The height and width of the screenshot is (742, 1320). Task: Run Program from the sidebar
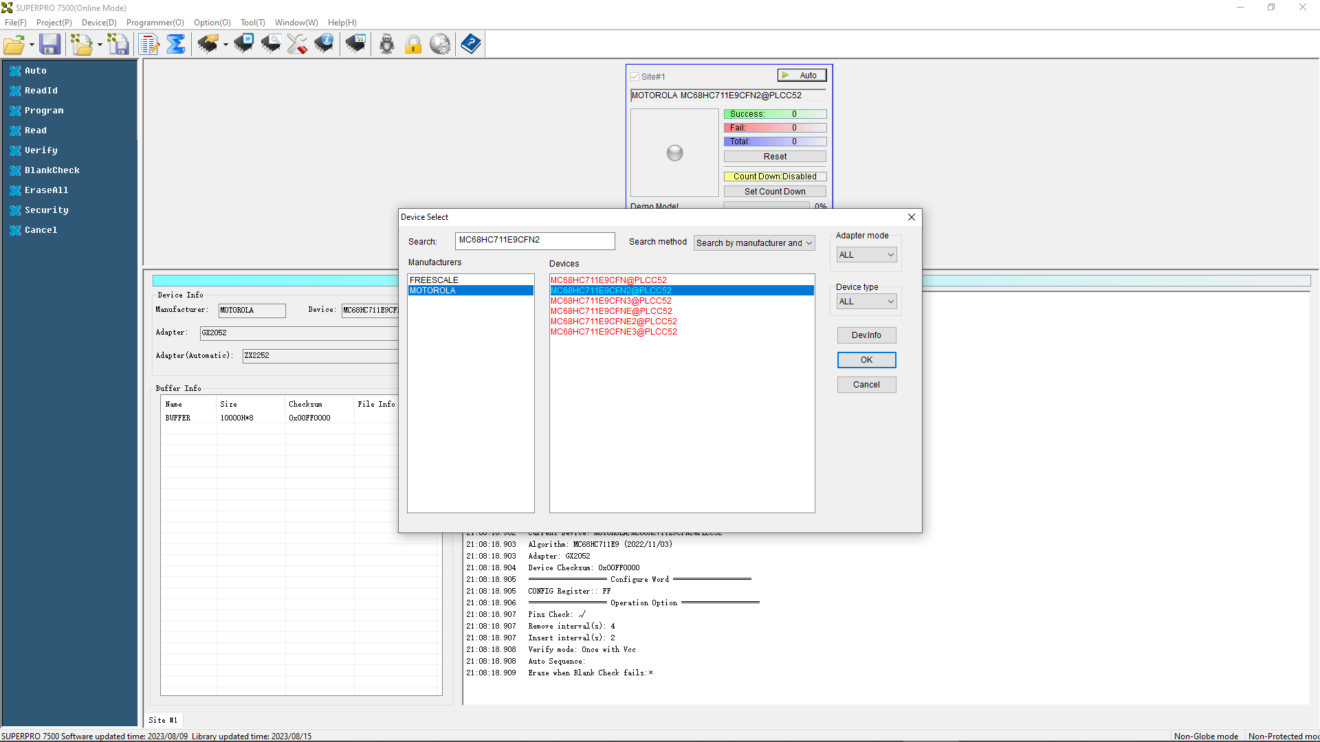pos(44,111)
